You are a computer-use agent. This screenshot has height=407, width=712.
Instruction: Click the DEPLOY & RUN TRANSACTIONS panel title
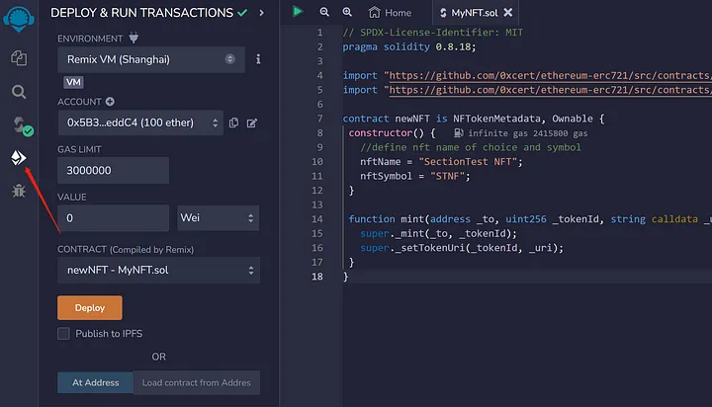[x=141, y=13]
